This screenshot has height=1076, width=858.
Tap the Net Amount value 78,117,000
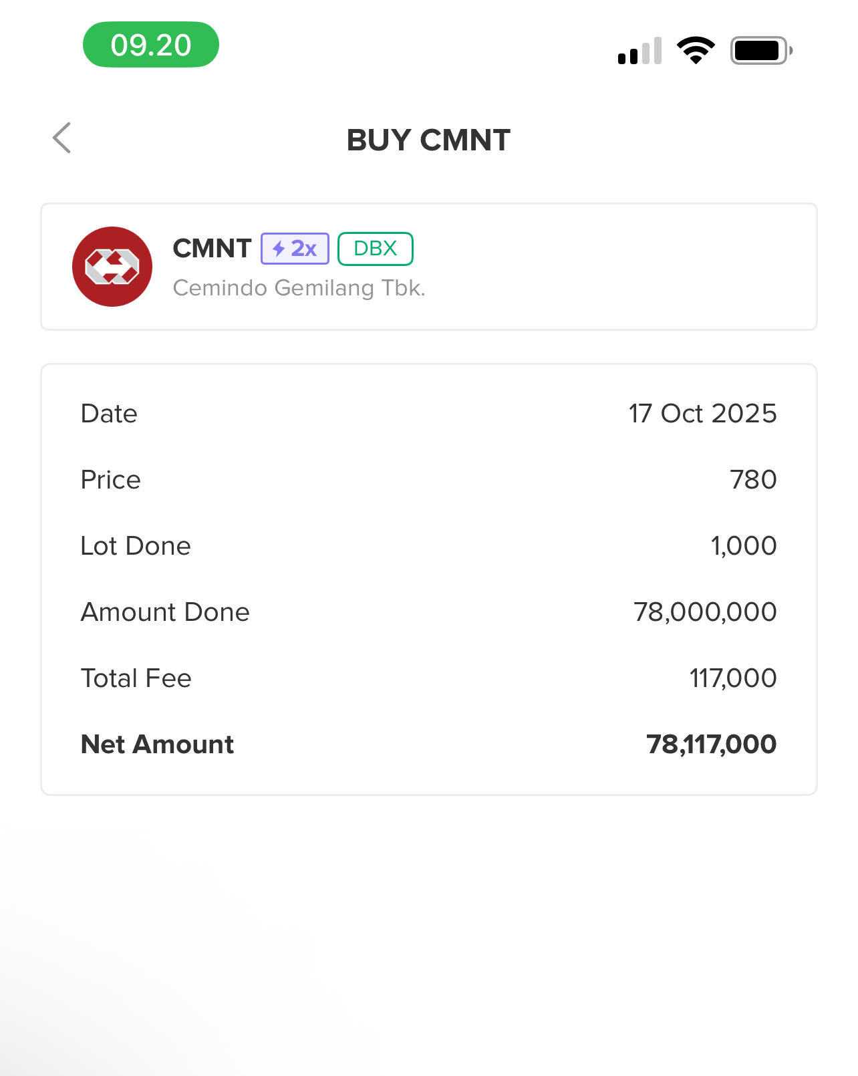[x=711, y=745]
